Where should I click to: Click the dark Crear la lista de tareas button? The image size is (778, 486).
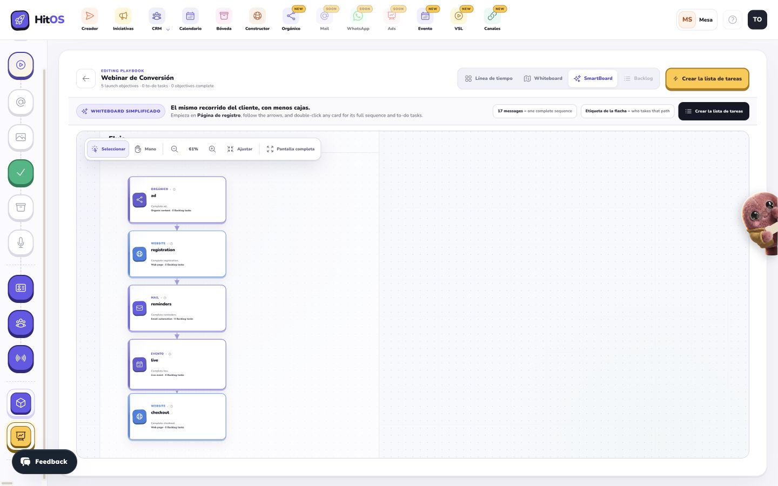714,111
